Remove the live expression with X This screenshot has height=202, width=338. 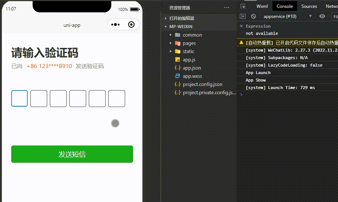pos(241,26)
